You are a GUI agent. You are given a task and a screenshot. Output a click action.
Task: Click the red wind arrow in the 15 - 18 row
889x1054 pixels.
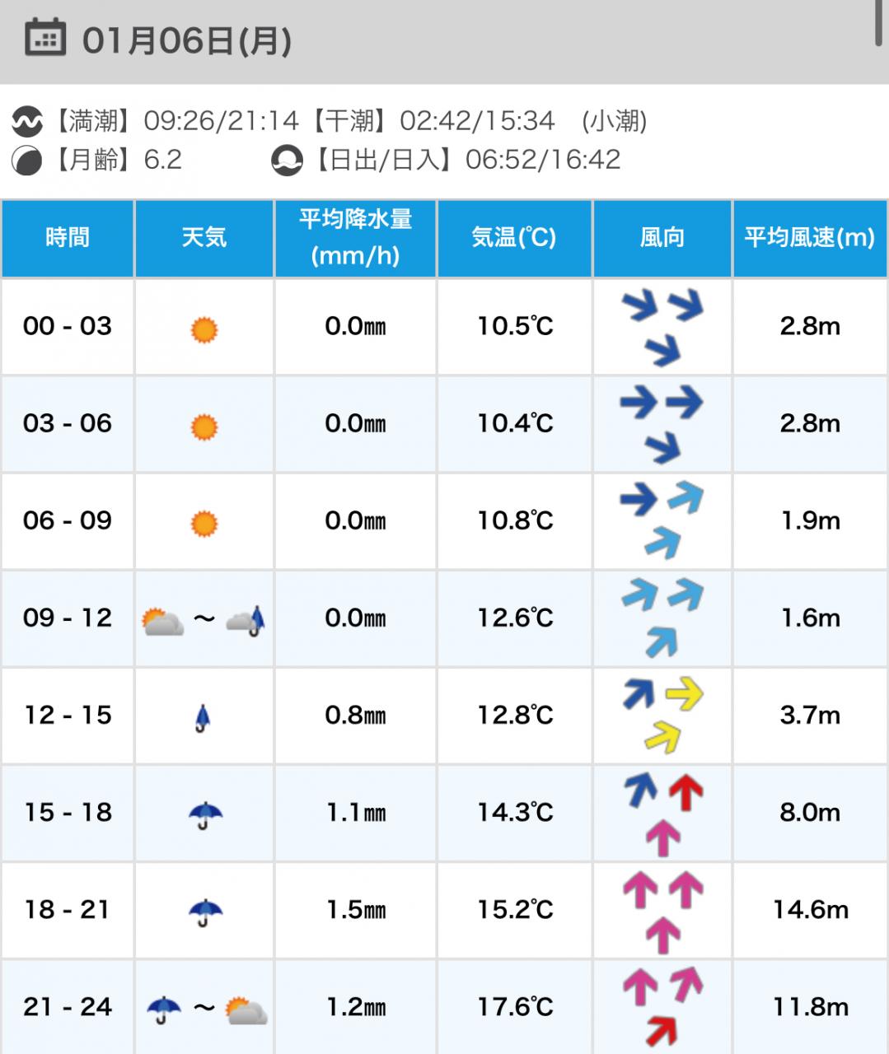pos(685,792)
